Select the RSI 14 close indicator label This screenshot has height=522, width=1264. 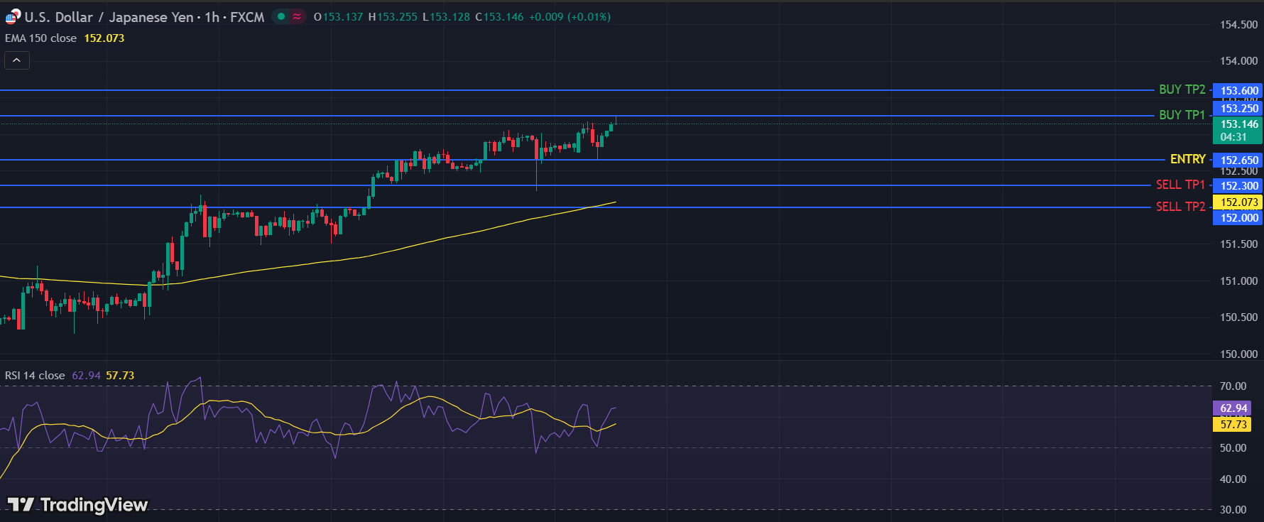coord(35,375)
